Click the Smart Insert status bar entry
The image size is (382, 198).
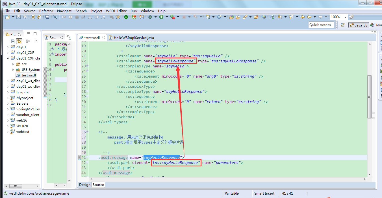coord(264,193)
